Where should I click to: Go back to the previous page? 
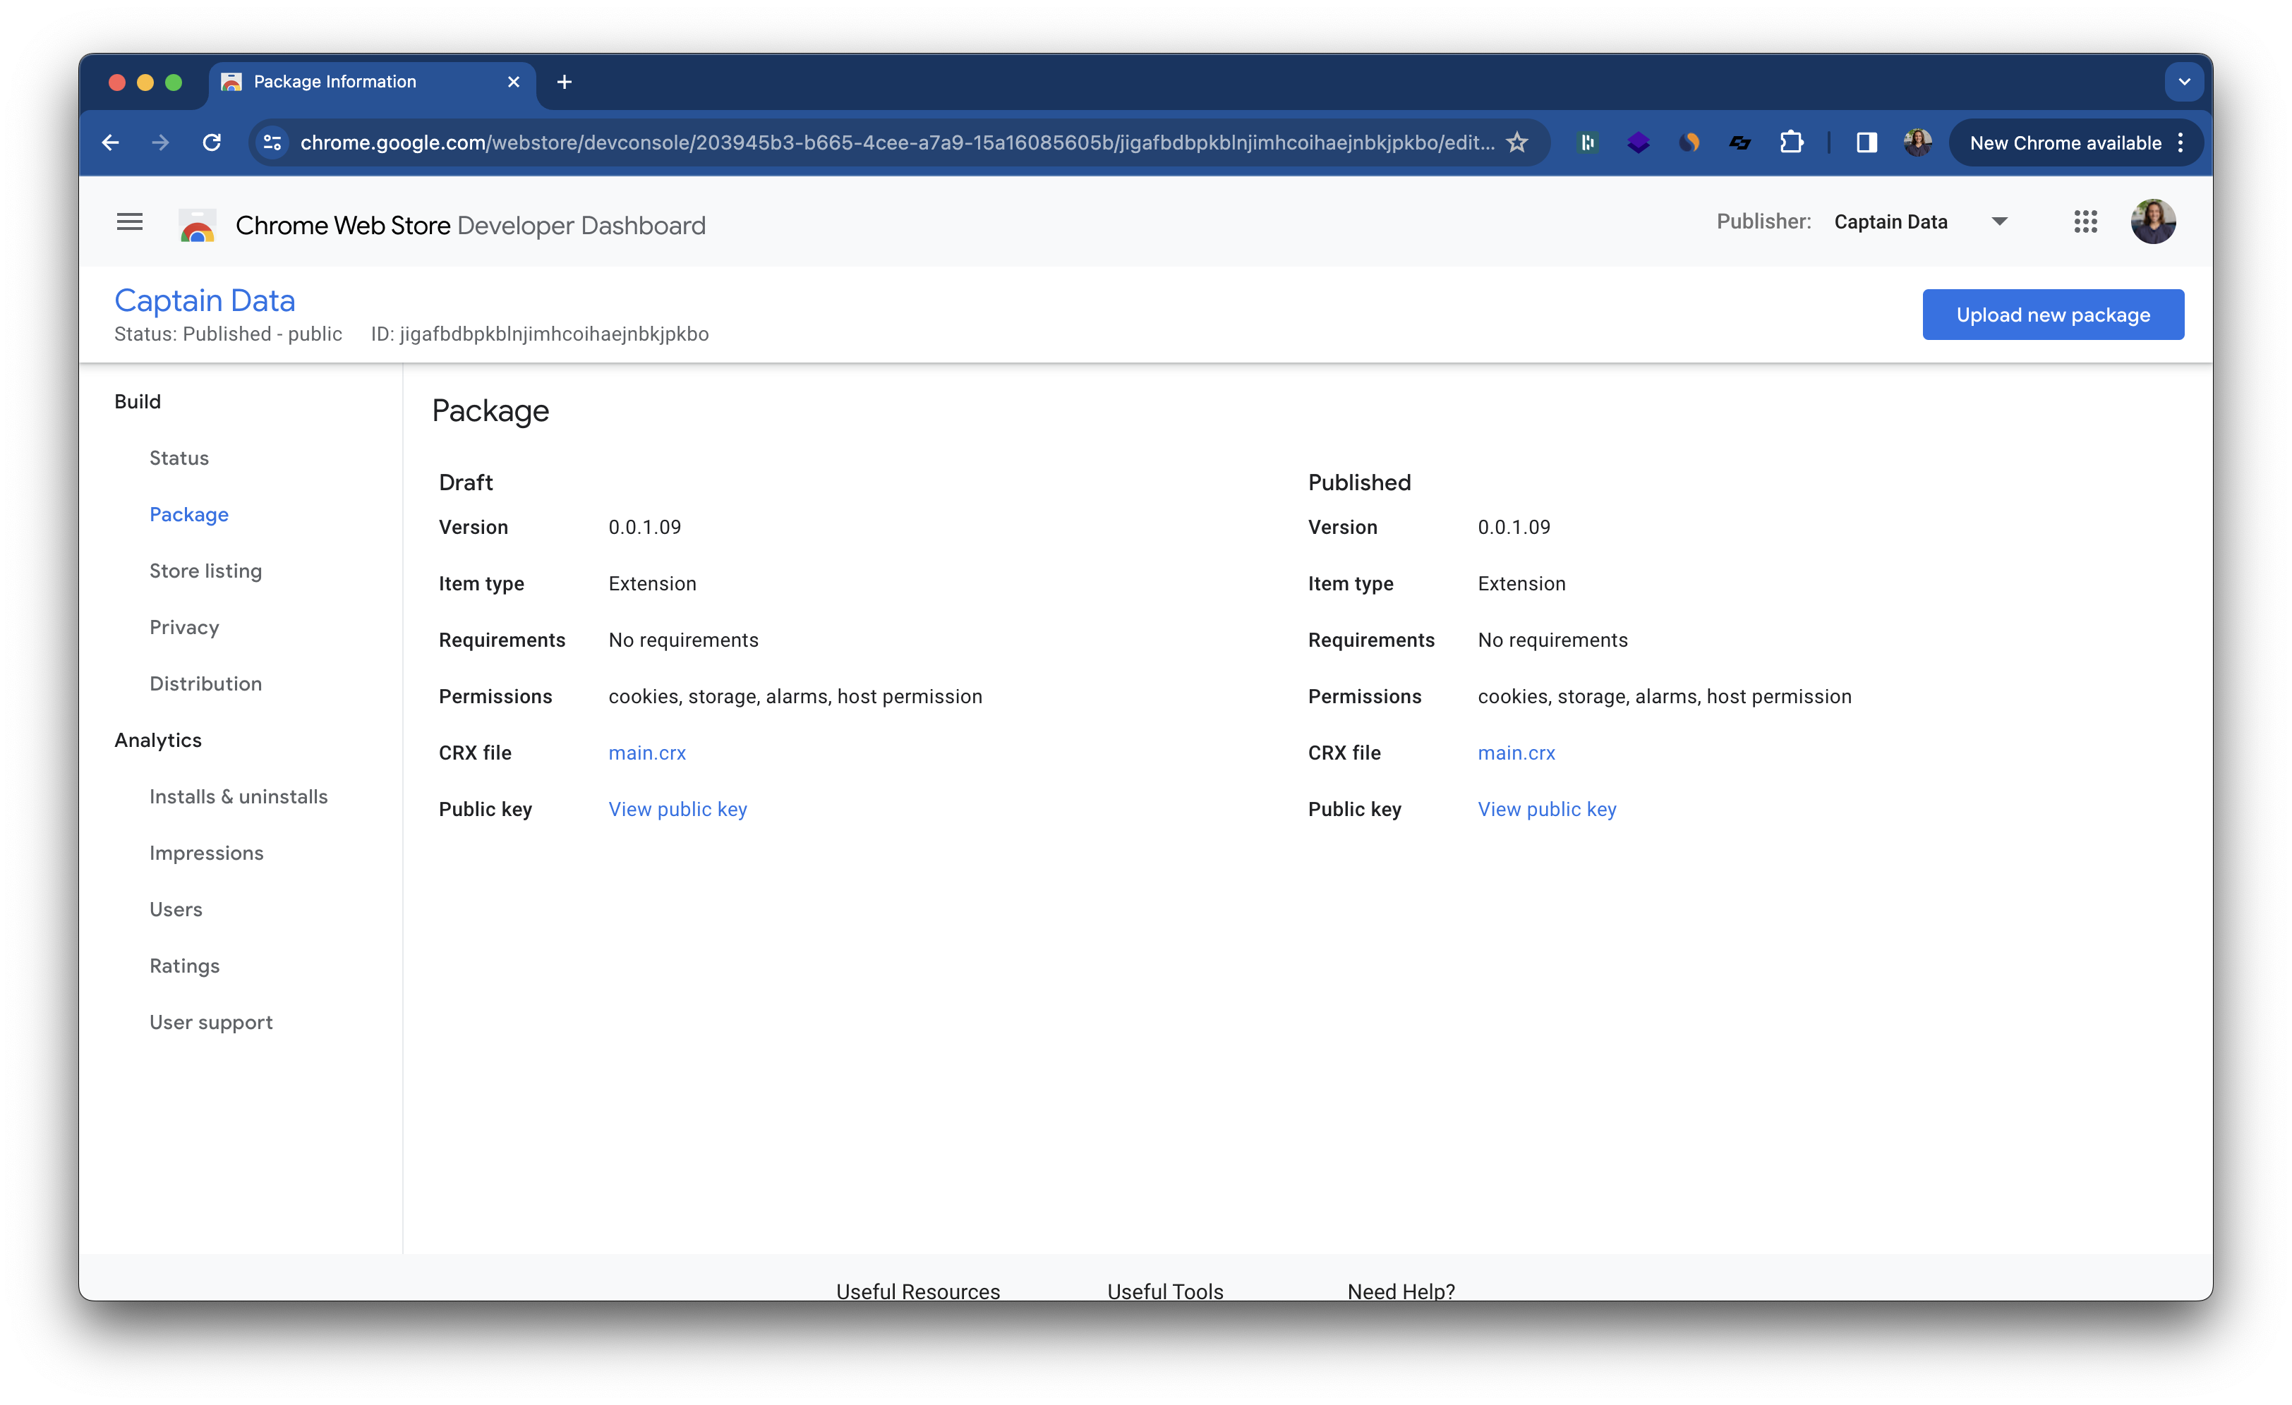(111, 142)
